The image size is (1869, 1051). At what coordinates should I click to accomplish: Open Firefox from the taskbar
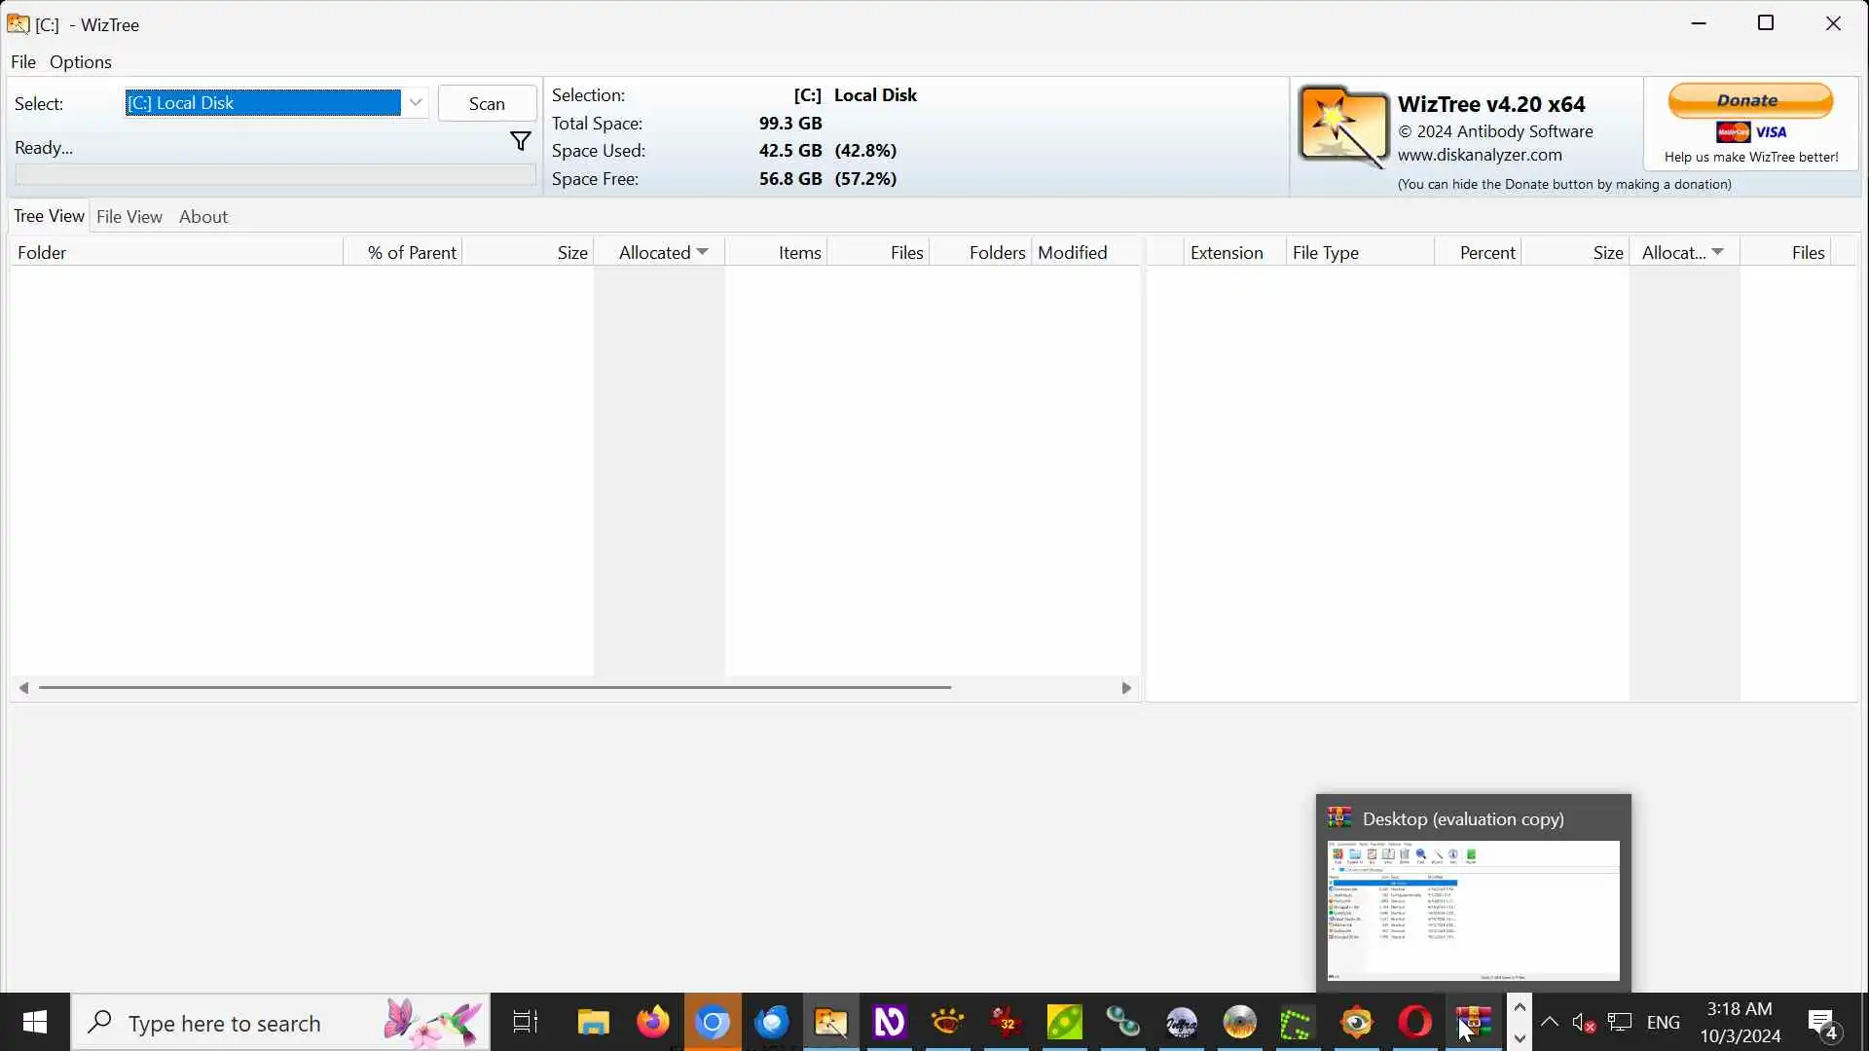pos(653,1023)
